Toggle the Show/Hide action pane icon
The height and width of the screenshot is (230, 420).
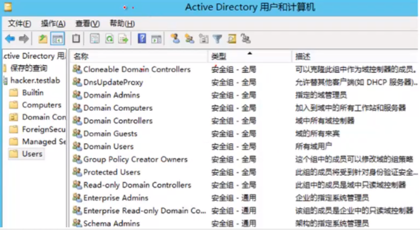click(157, 39)
